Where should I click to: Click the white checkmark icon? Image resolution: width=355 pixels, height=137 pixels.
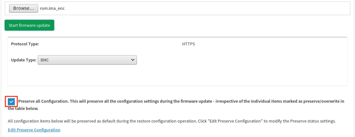coord(11,101)
